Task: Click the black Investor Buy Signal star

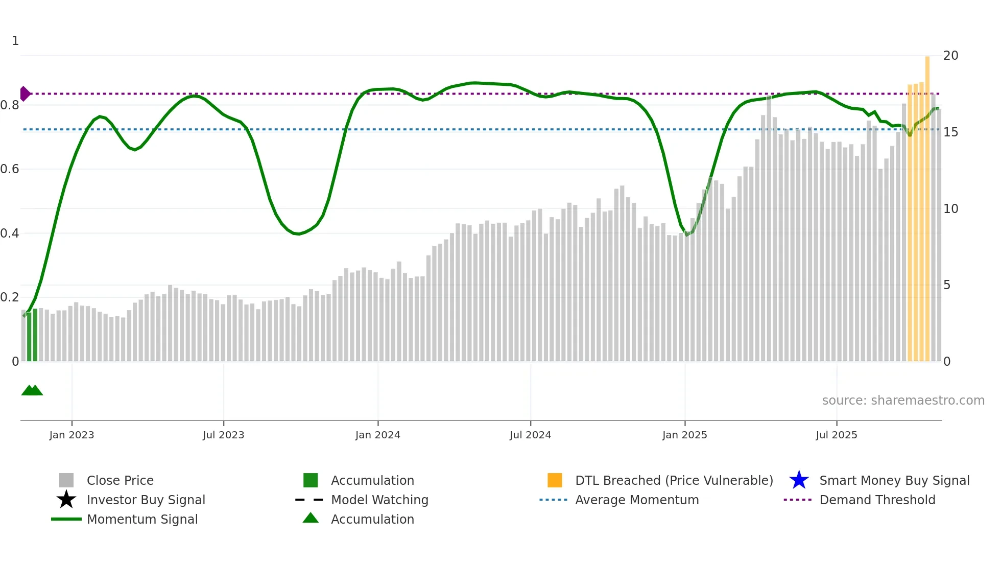Action: (x=66, y=500)
